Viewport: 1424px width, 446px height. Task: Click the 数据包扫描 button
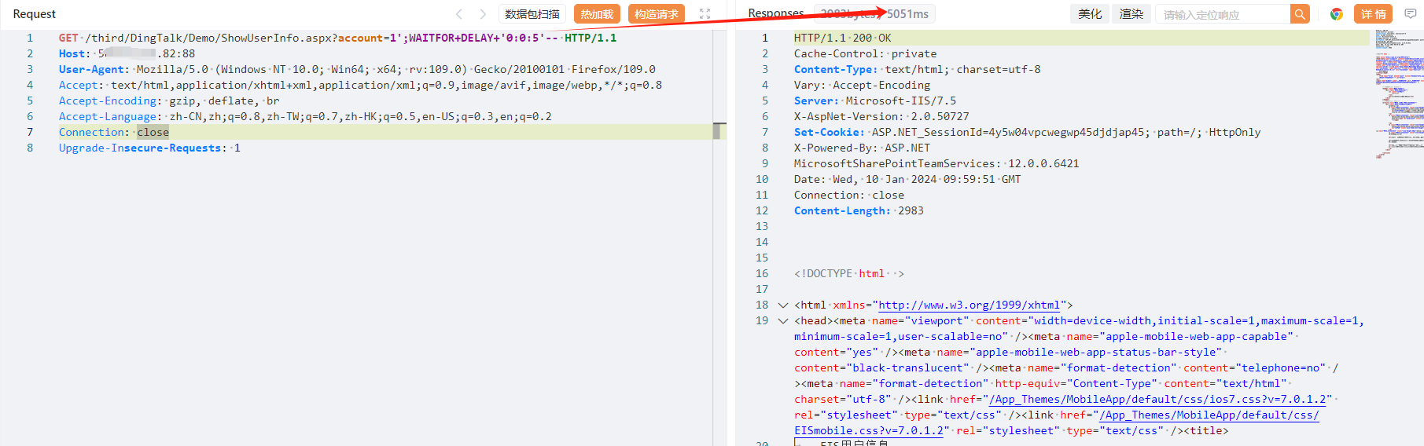(x=532, y=14)
